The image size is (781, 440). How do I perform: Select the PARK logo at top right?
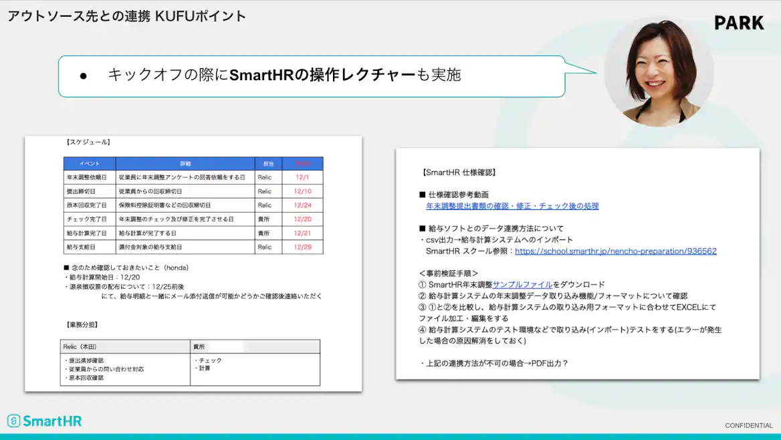(739, 23)
